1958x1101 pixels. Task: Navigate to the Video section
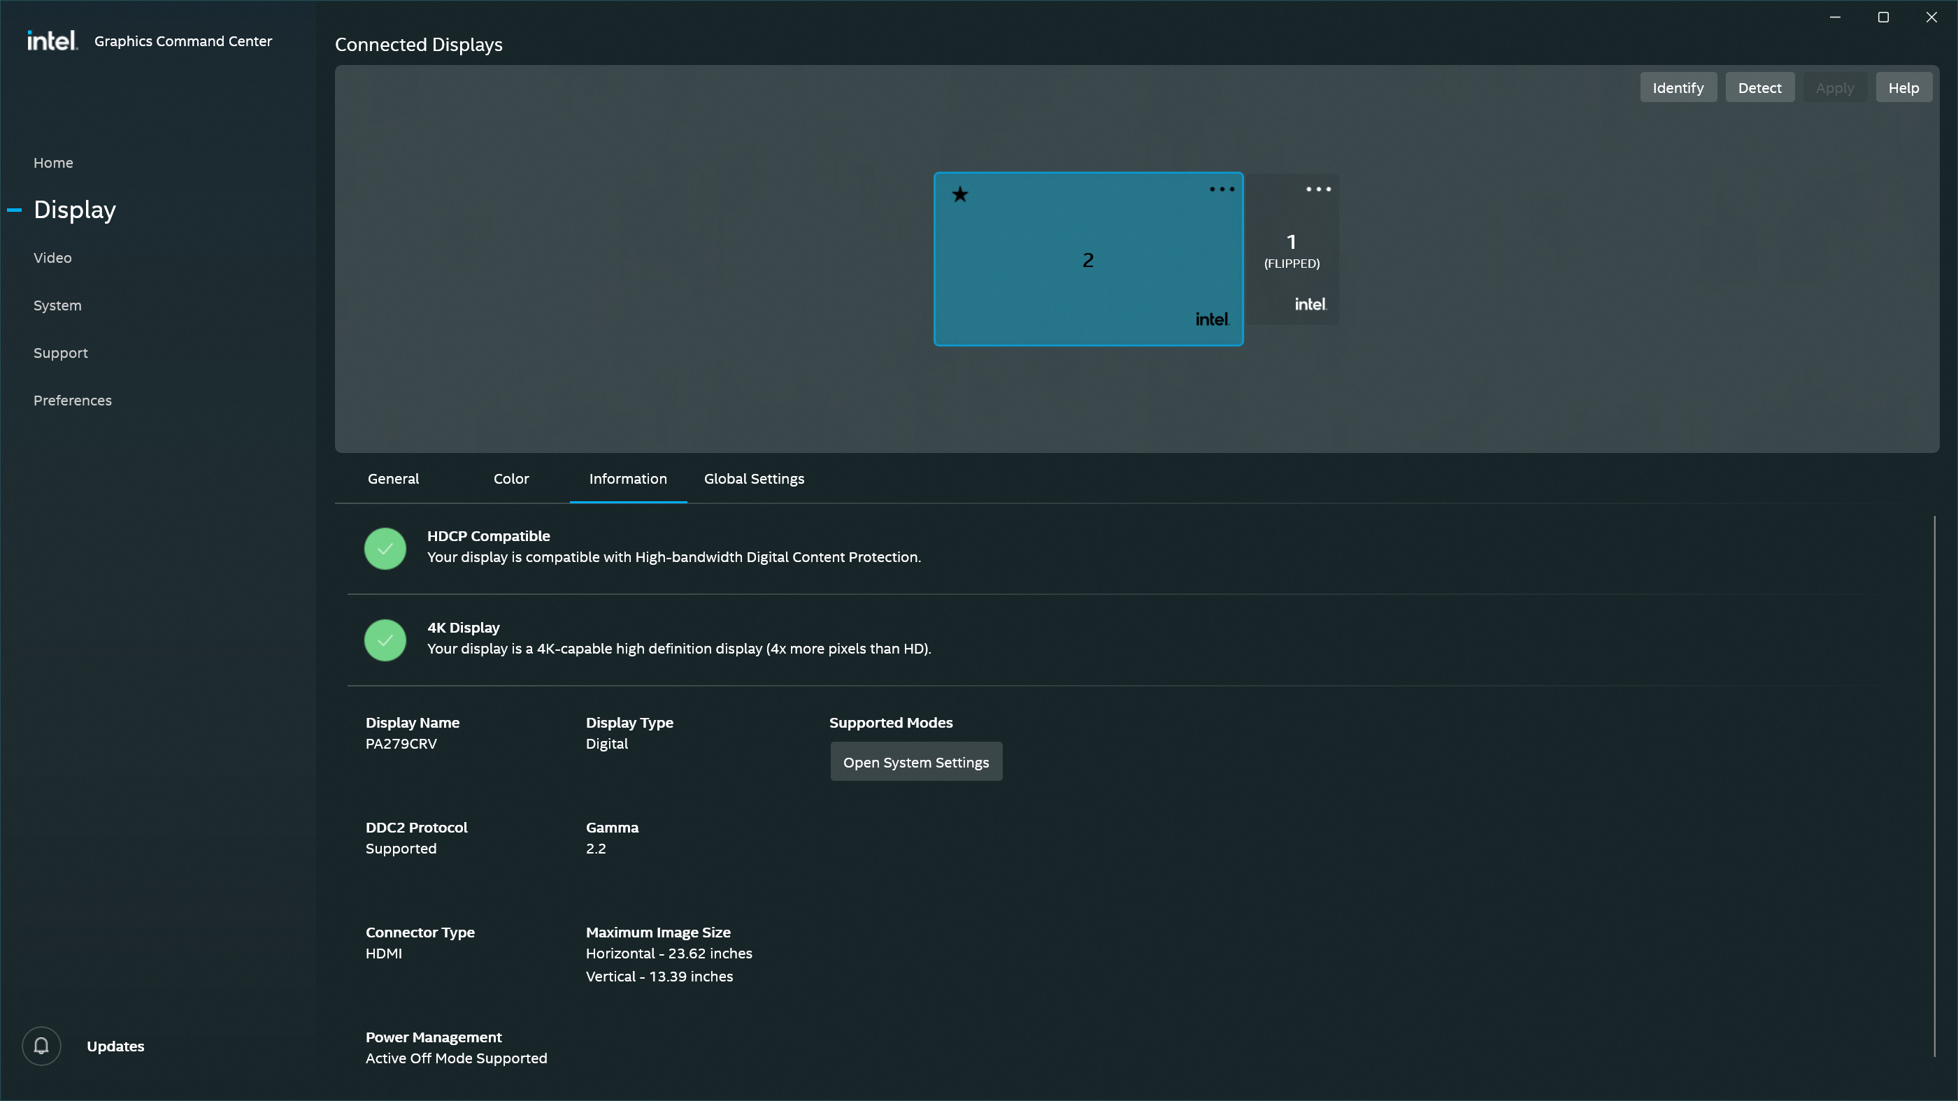[52, 257]
